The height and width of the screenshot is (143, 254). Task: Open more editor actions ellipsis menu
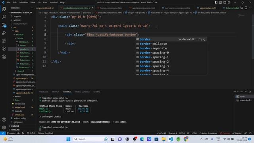pyautogui.click(x=250, y=8)
